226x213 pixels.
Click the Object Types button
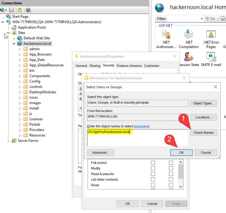204,103
